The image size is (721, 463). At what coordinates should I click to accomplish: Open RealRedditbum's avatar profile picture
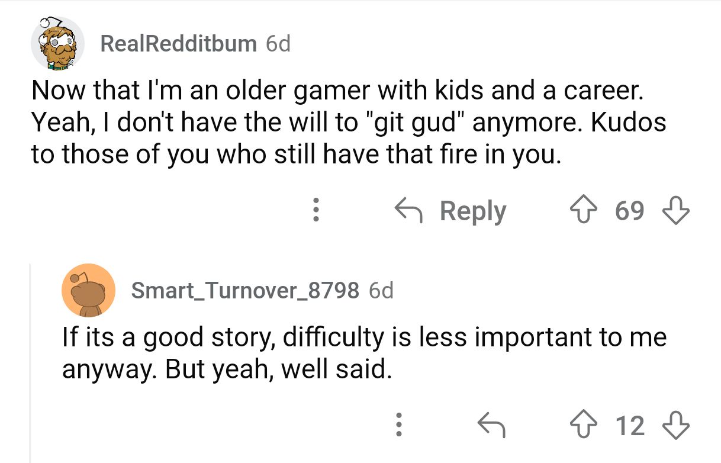click(58, 43)
